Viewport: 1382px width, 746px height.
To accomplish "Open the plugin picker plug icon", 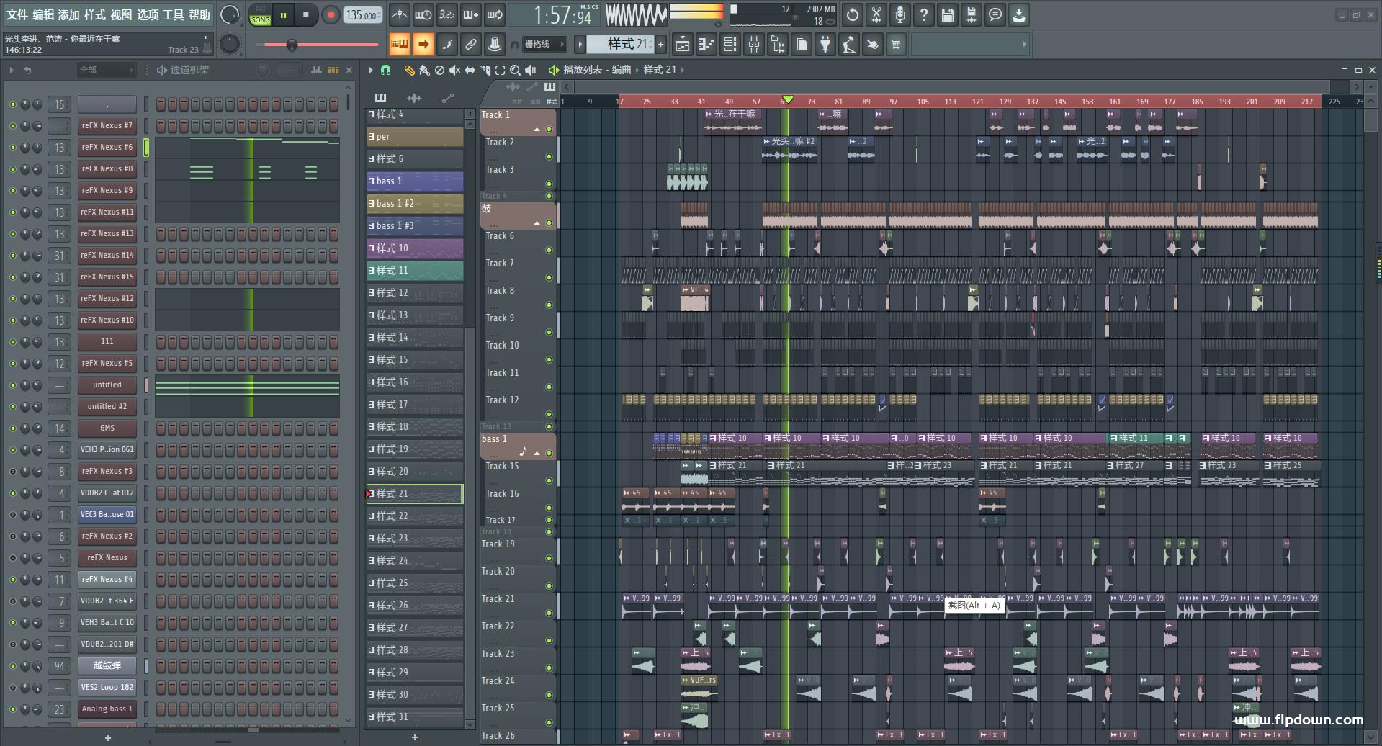I will [x=825, y=45].
